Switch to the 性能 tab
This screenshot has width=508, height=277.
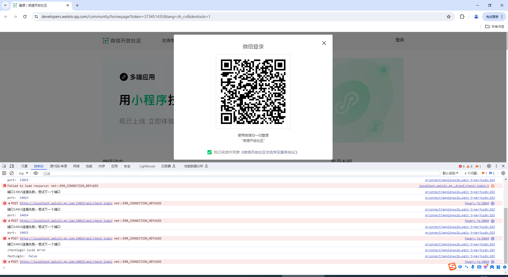[x=89, y=166]
